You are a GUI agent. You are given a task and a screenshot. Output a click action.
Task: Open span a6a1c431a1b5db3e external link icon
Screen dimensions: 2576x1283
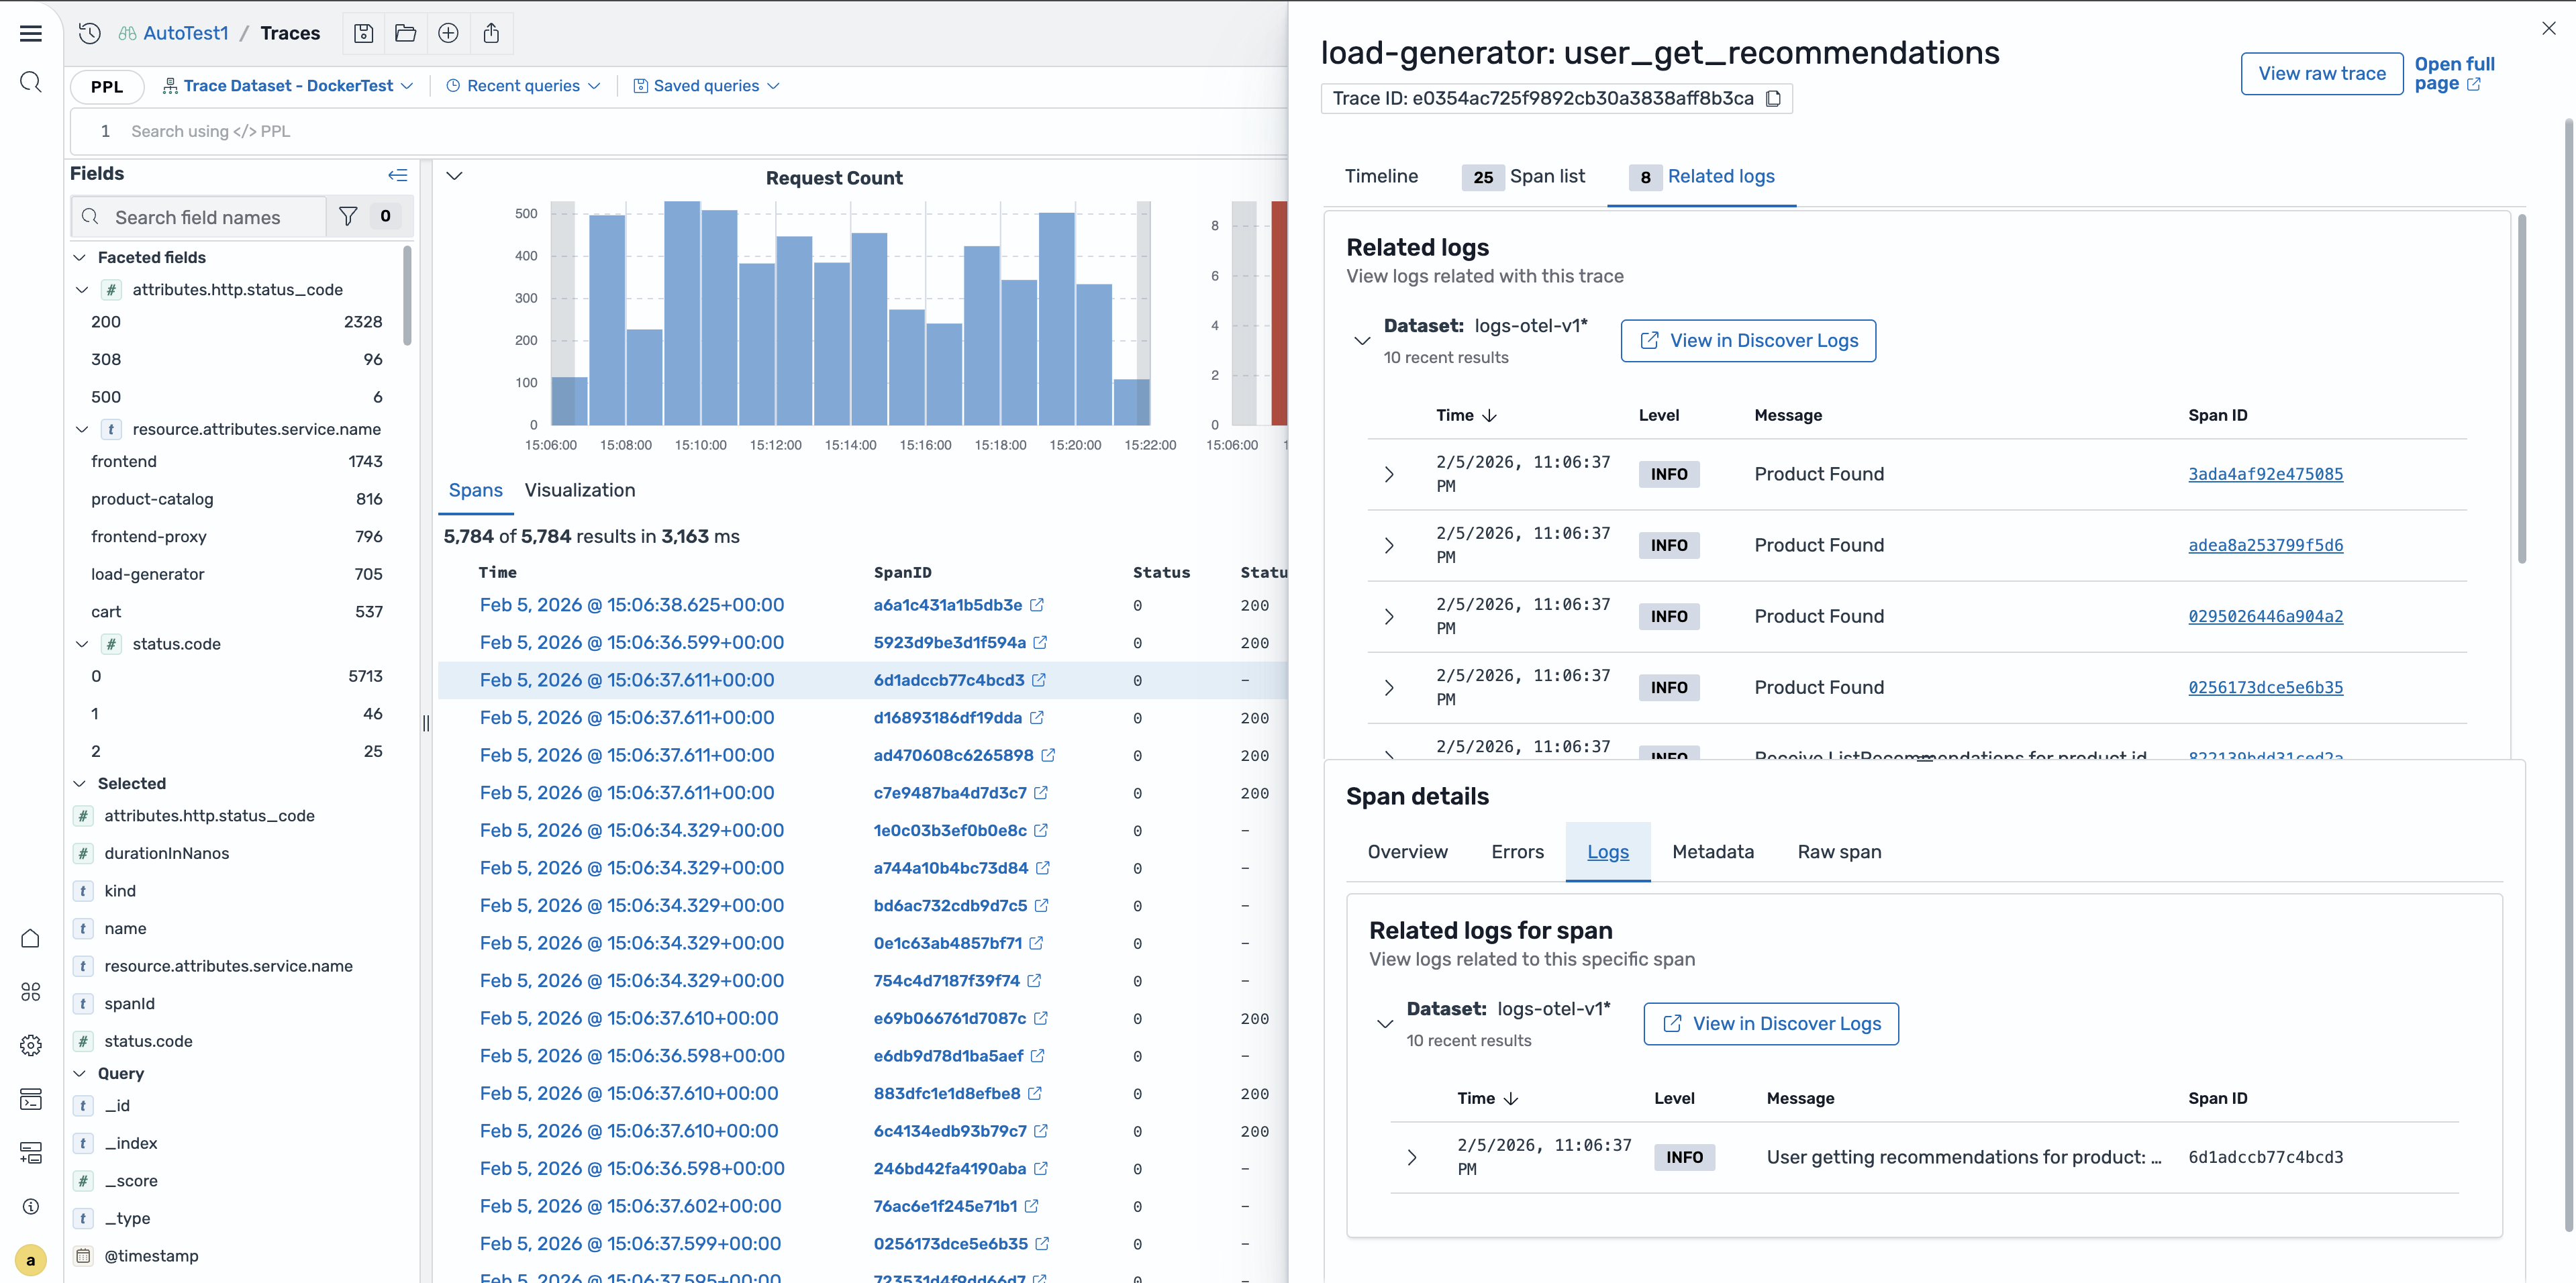pos(1037,605)
